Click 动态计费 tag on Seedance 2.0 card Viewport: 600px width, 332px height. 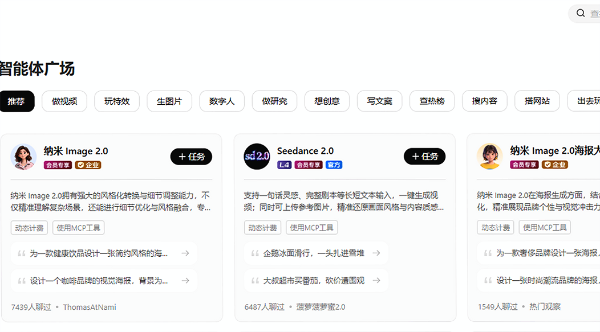262,228
